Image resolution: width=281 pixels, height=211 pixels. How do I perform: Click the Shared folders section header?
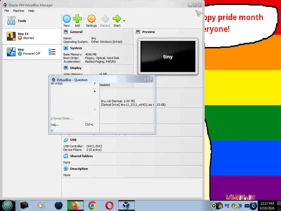point(81,156)
